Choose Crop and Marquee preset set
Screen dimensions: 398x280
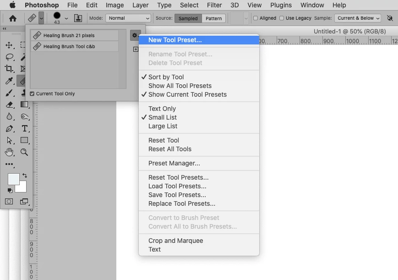click(199, 241)
